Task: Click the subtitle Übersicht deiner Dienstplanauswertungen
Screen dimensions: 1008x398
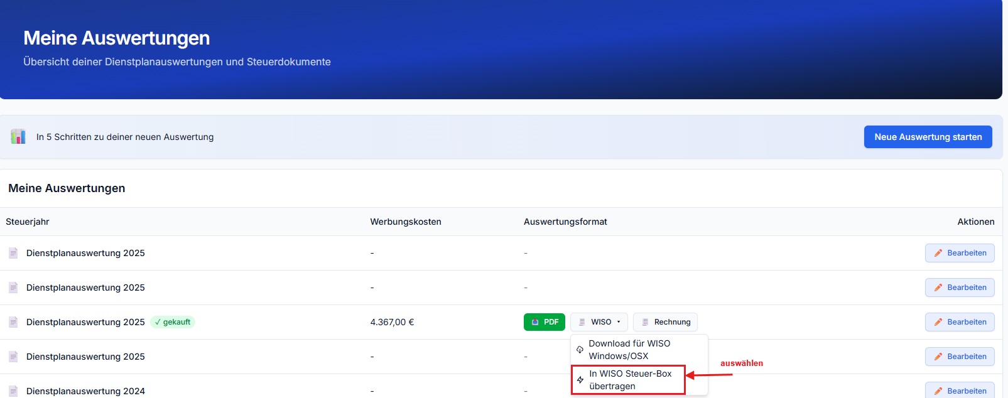Action: click(177, 62)
